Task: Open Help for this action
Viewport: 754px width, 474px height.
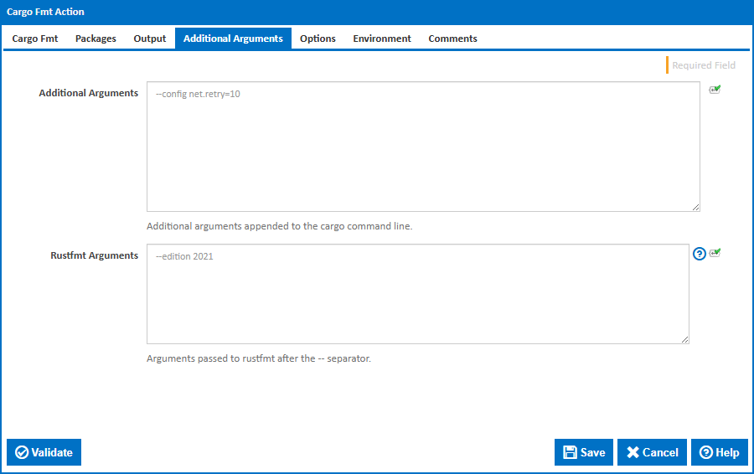Action: (720, 452)
